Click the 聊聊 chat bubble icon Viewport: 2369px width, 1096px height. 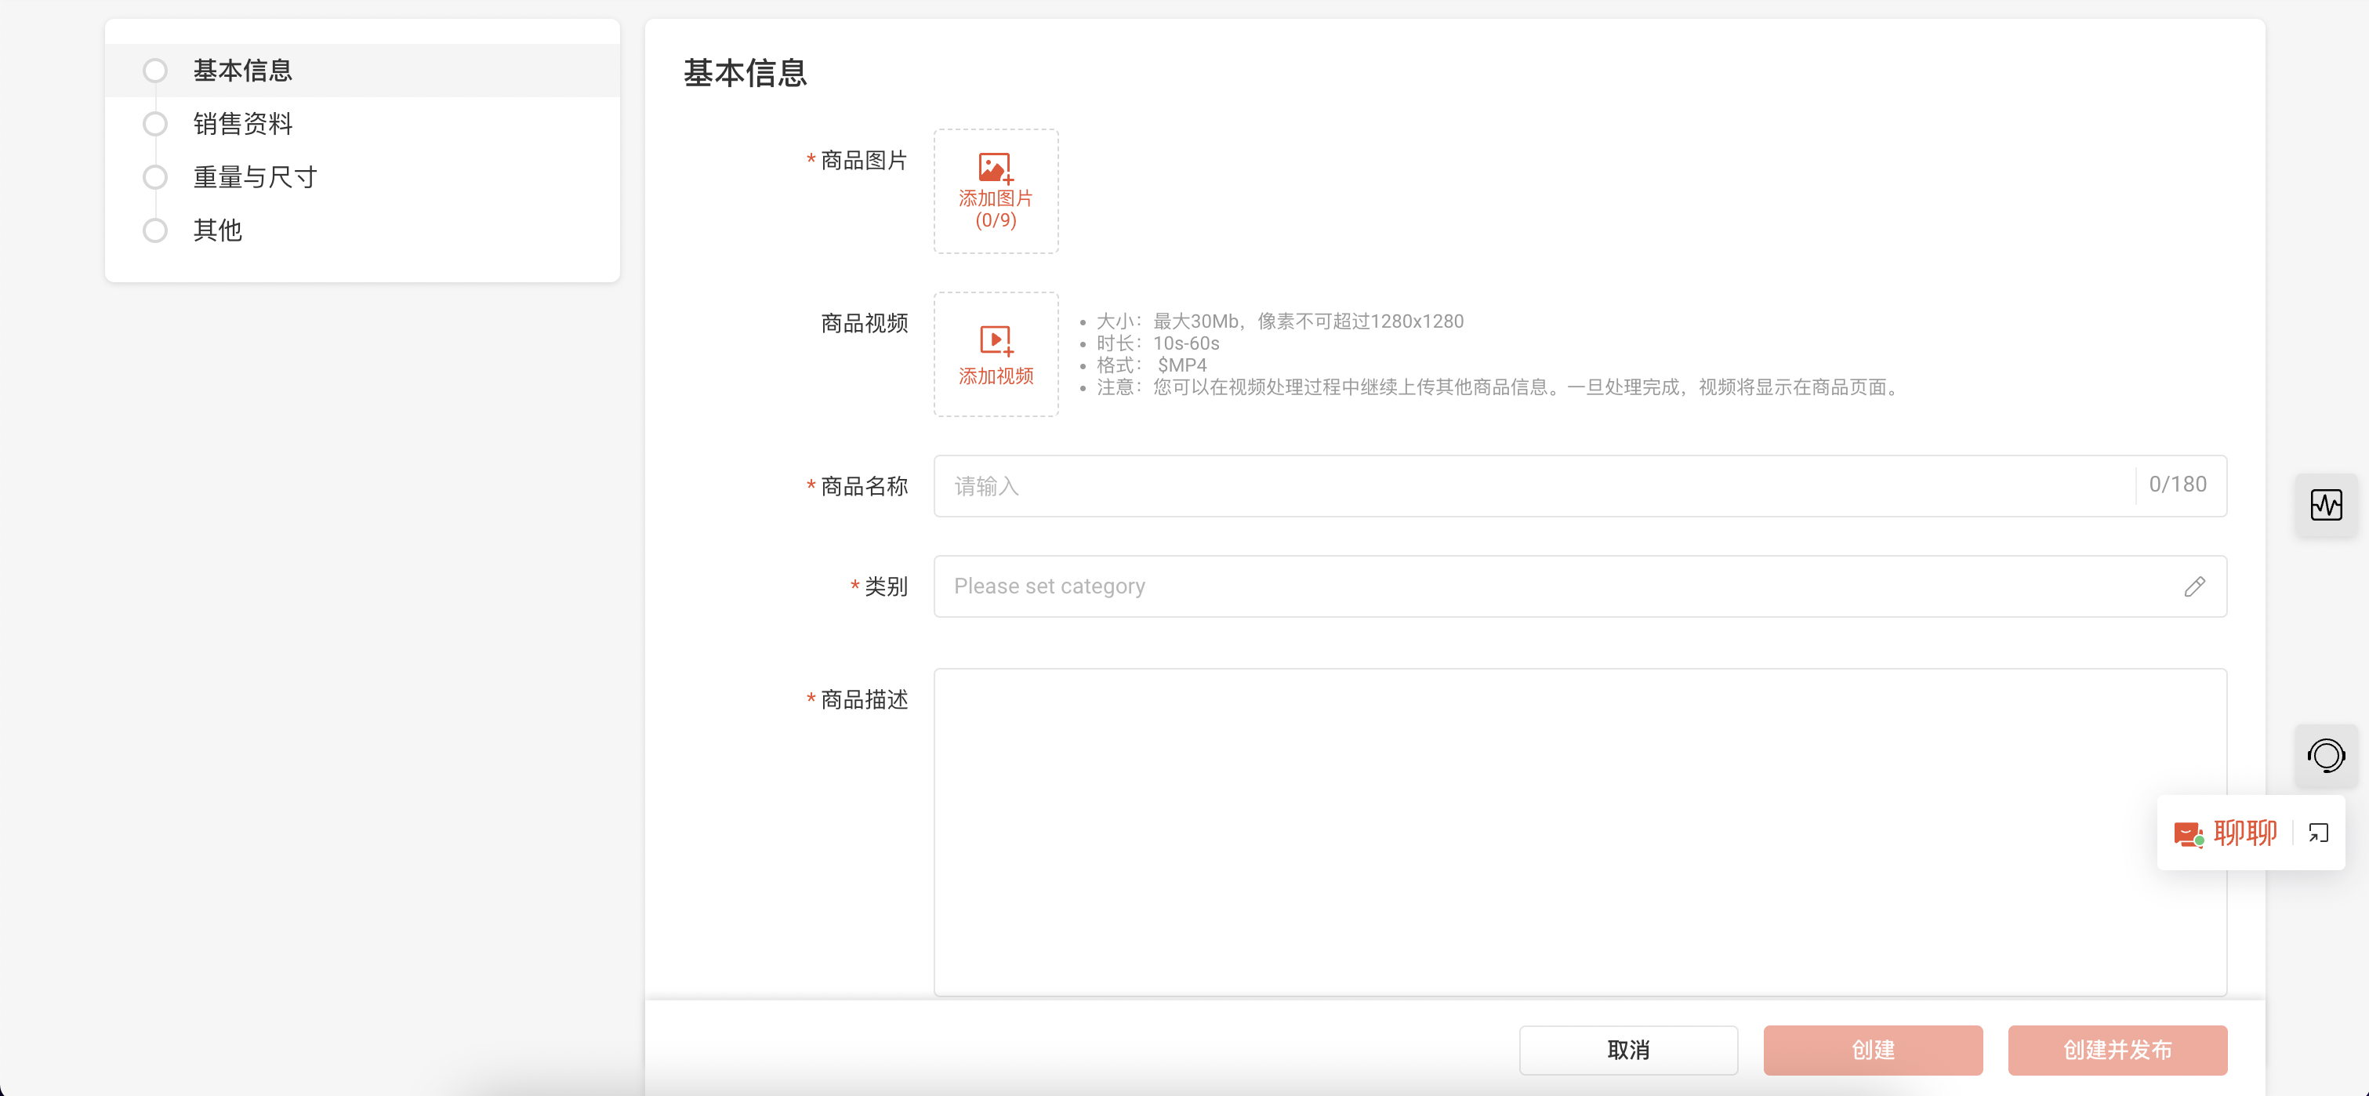2189,834
